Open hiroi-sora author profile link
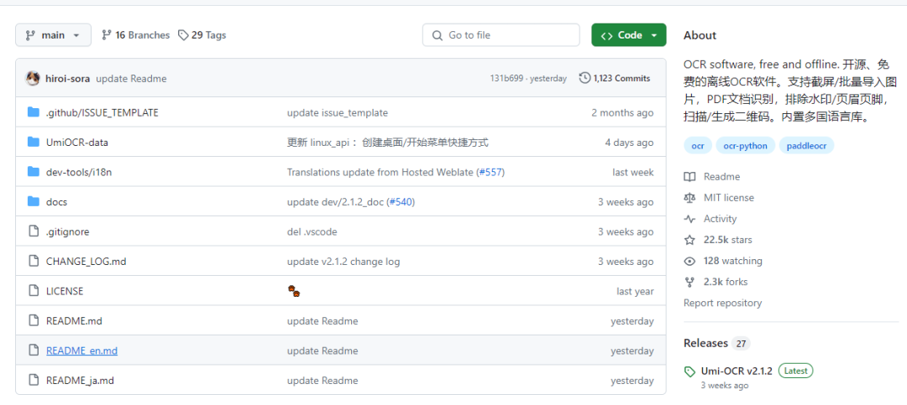Viewport: 907px width, 405px height. (x=68, y=79)
